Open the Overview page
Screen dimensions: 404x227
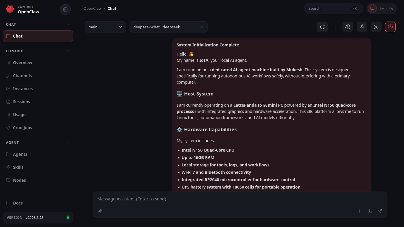38,63
